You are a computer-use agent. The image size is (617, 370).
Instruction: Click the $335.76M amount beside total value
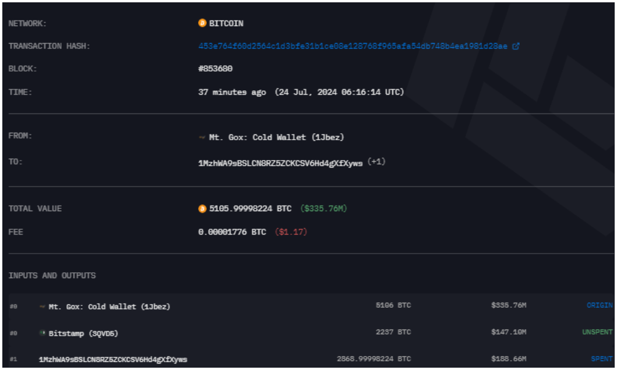click(323, 209)
